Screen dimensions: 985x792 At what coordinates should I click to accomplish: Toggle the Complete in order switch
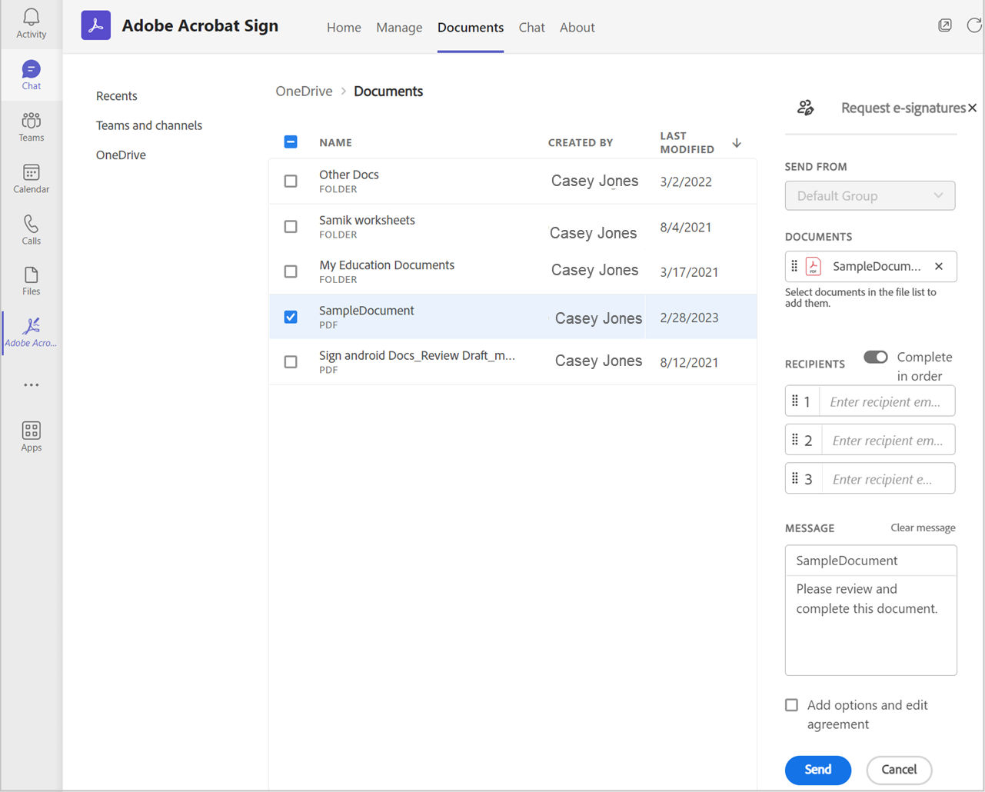876,357
